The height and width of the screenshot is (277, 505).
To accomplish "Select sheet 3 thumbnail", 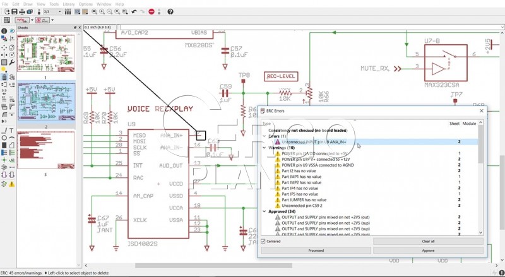I will pyautogui.click(x=45, y=150).
